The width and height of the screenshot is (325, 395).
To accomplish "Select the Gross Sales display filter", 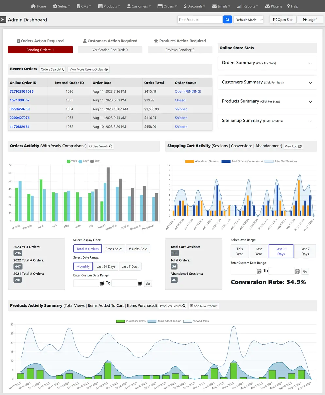I will pos(114,249).
